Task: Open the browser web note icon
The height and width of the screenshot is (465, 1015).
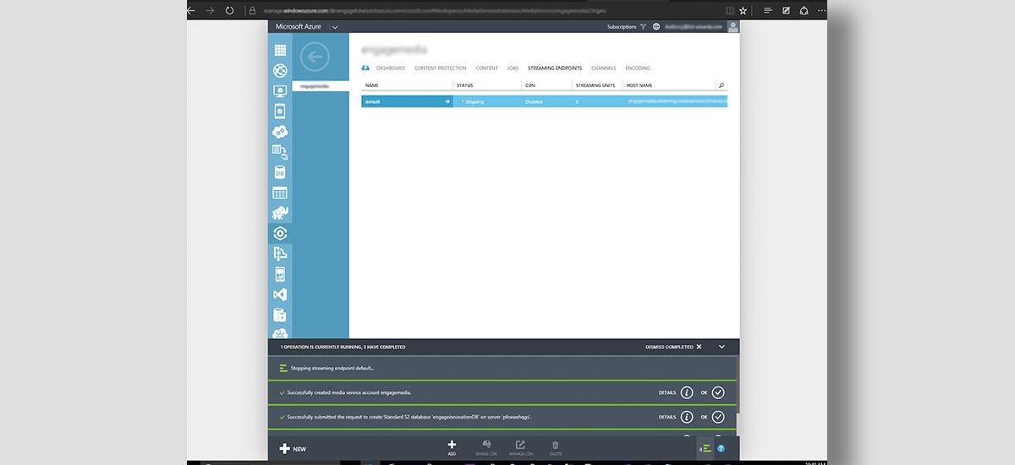Action: pos(786,10)
